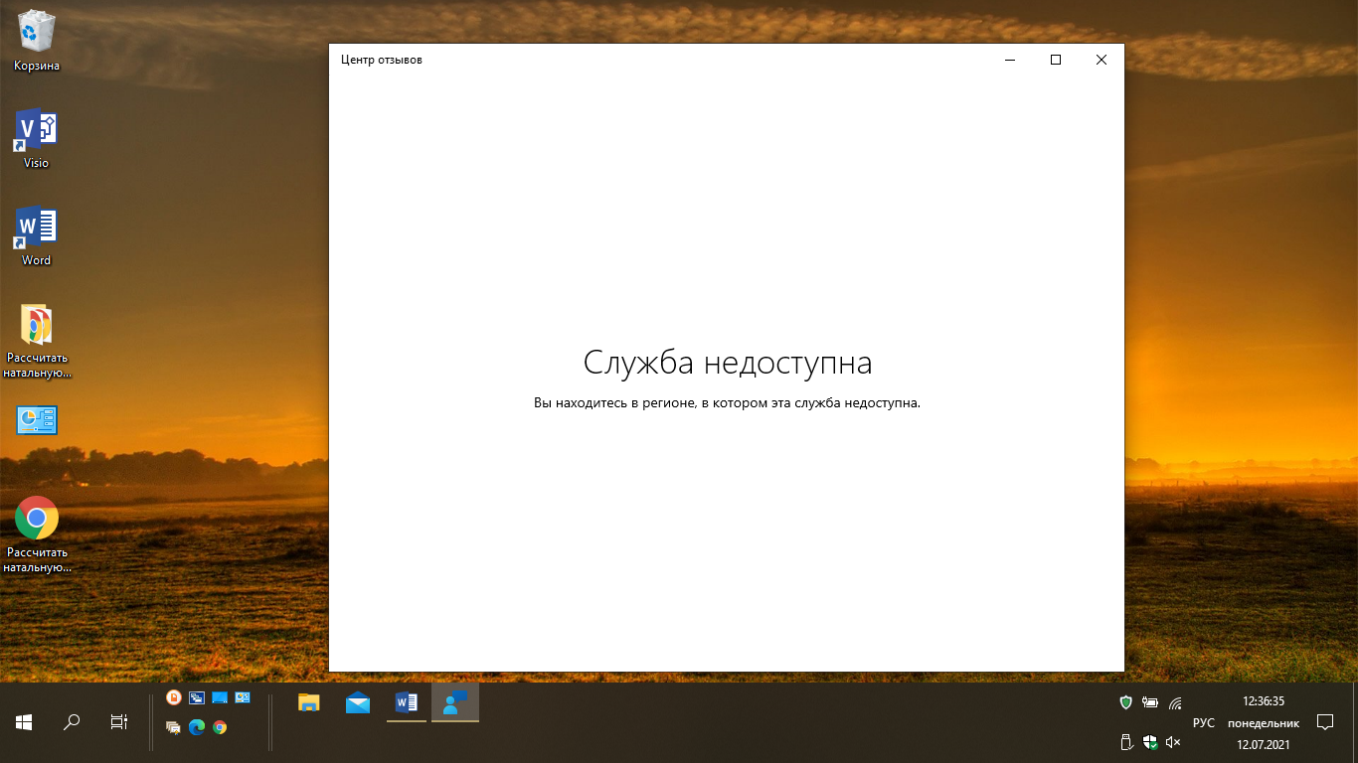The image size is (1358, 763).
Task: Switch to Word in the taskbar
Action: [x=406, y=702]
